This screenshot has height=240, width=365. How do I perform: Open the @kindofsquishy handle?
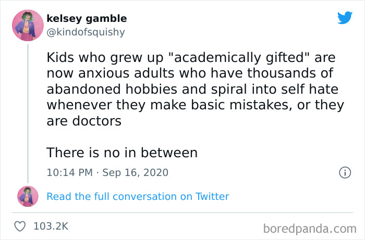pos(86,32)
